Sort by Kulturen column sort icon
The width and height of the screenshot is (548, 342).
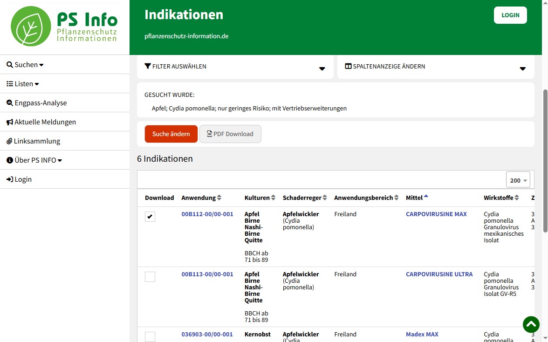coord(274,198)
